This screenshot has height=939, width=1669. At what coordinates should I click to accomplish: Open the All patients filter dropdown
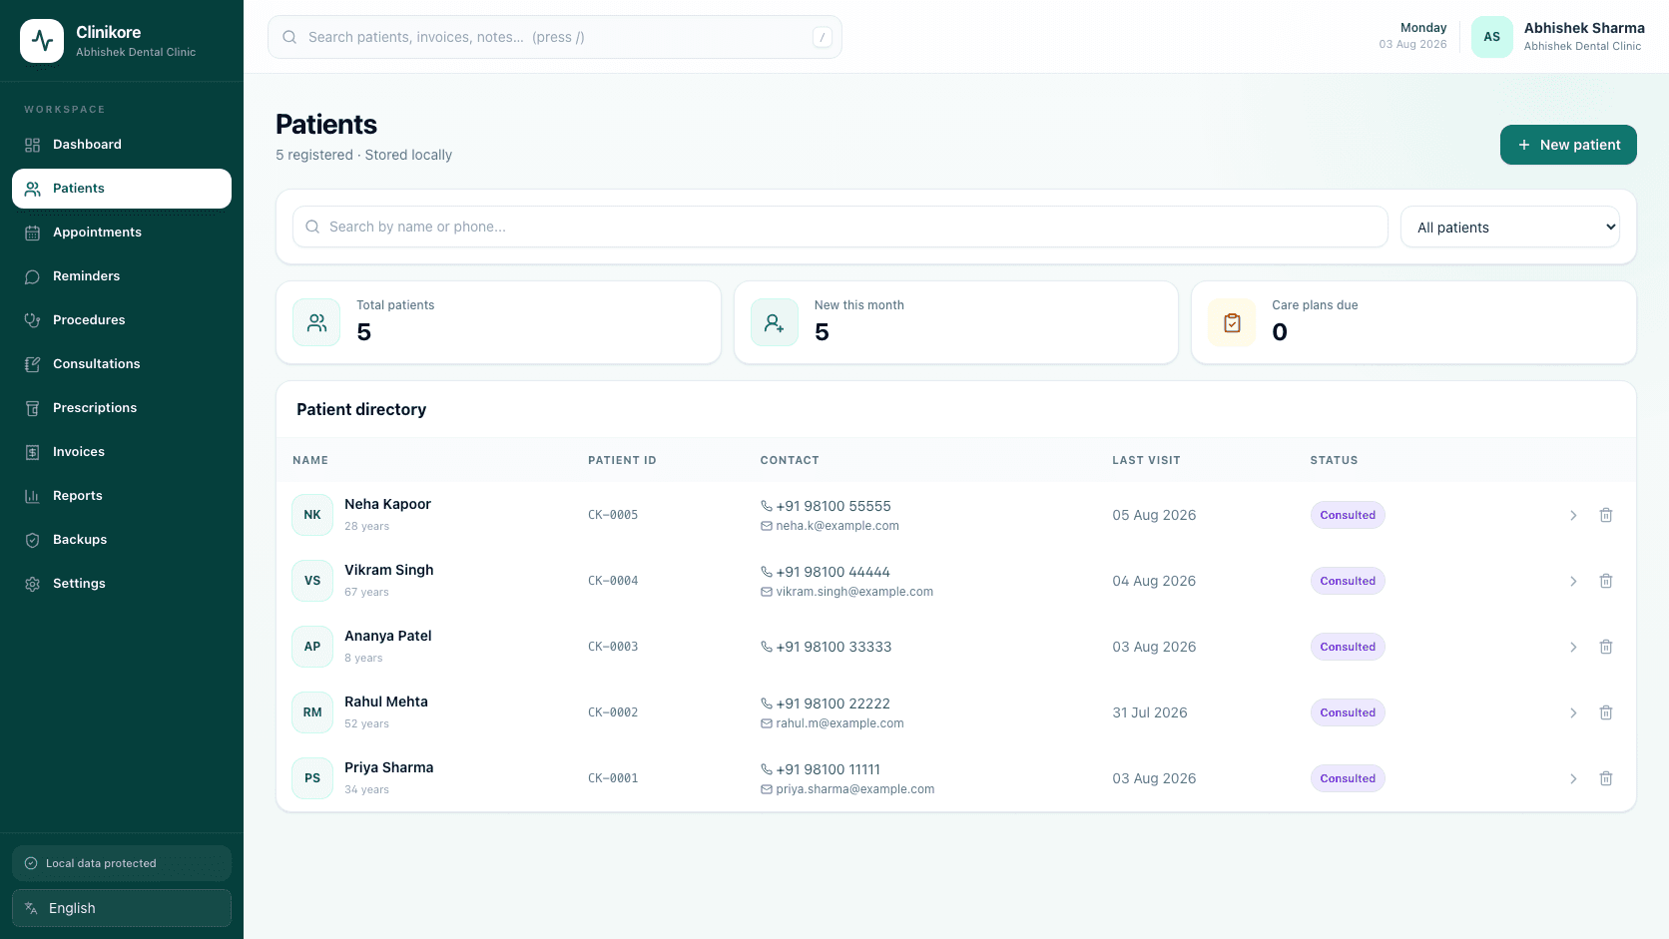click(x=1510, y=227)
